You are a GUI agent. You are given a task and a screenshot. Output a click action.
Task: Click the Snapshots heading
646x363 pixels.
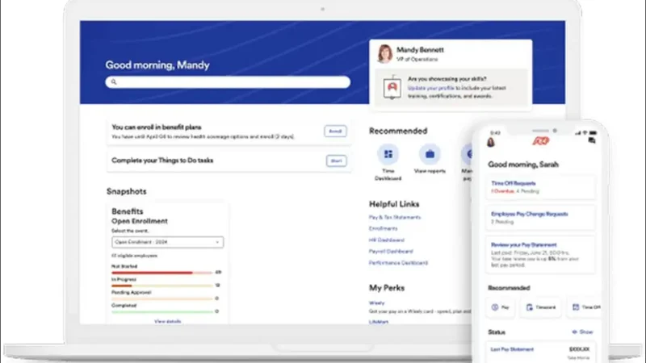coord(127,191)
